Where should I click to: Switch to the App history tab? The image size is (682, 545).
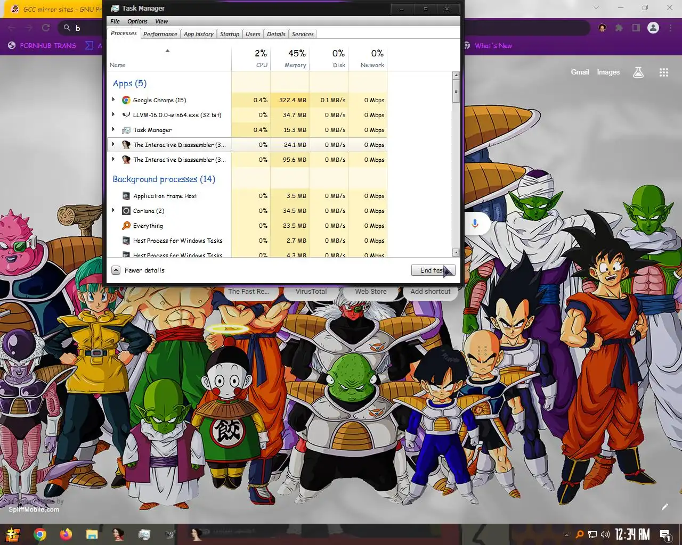199,34
